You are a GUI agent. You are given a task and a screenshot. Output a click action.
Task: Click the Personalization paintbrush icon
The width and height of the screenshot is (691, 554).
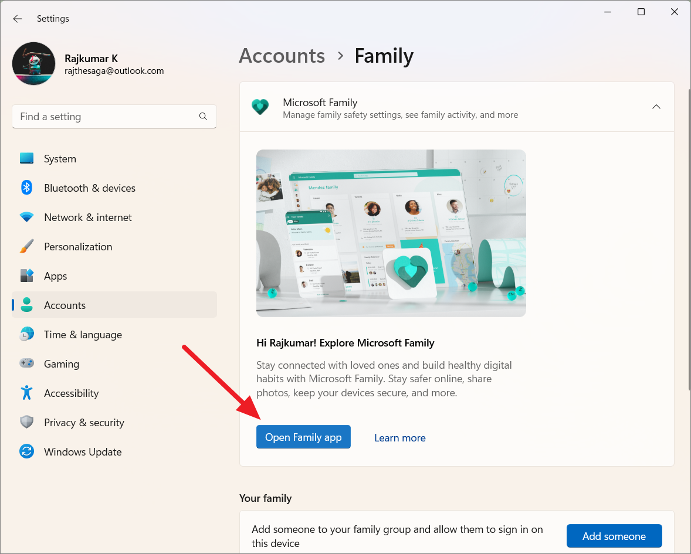(26, 247)
